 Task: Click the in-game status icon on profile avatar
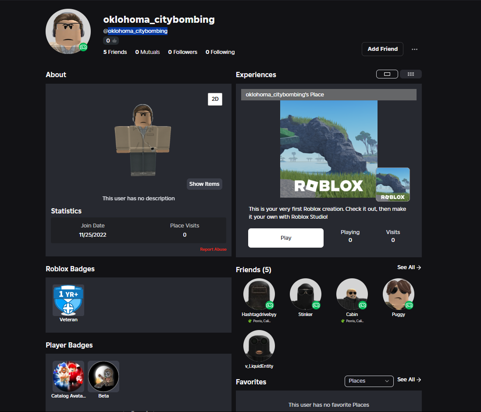click(83, 47)
